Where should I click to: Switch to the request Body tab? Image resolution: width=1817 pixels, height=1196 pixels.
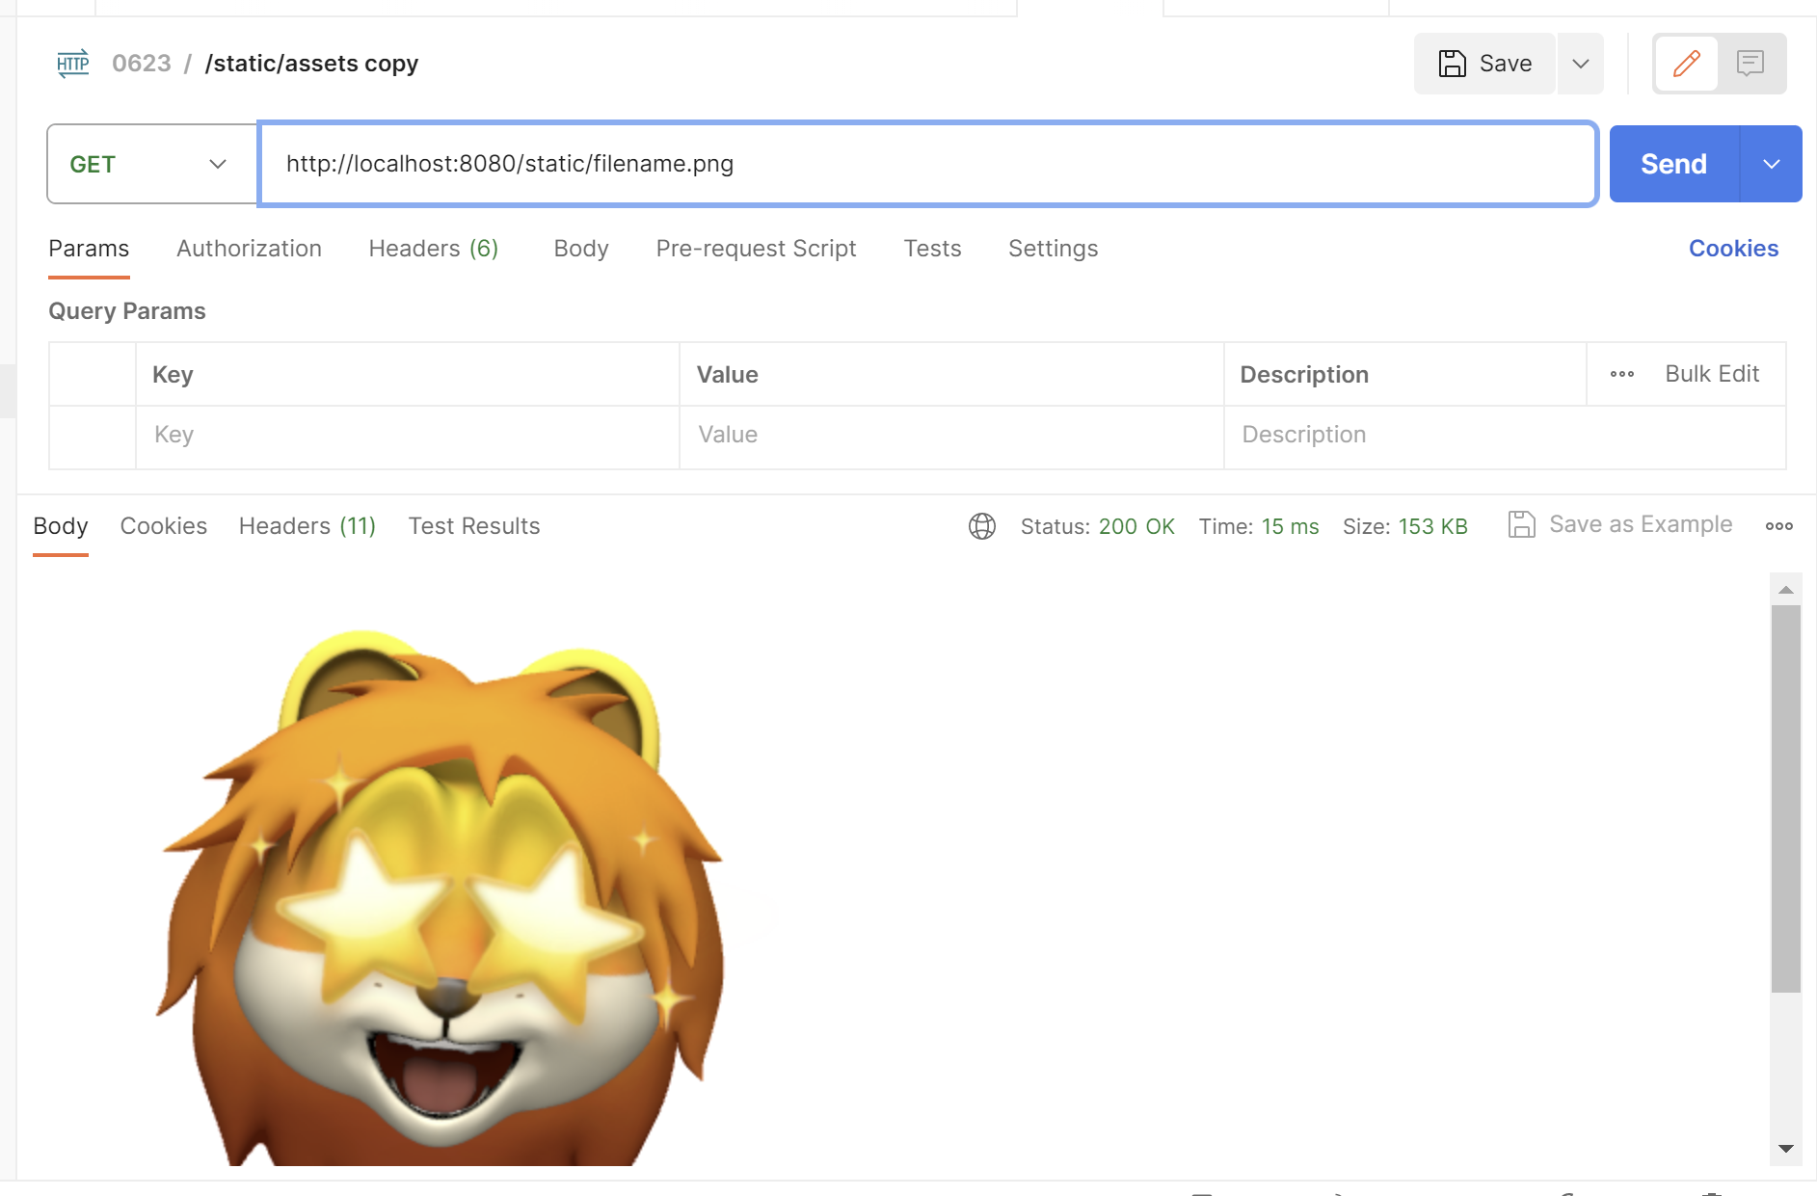[581, 249]
